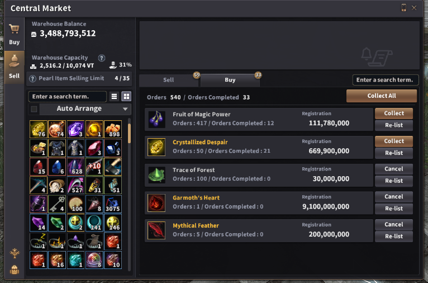Open the mobile phone icon in title bar

click(x=403, y=8)
